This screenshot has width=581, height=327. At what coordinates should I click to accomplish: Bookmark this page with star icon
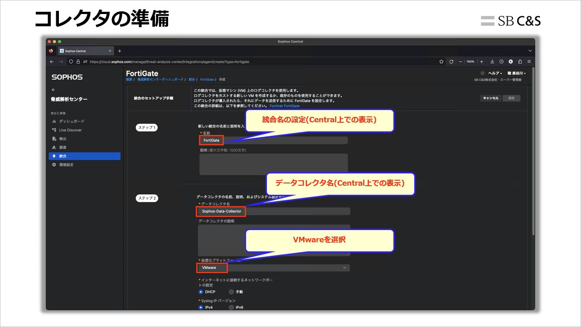pos(441,62)
